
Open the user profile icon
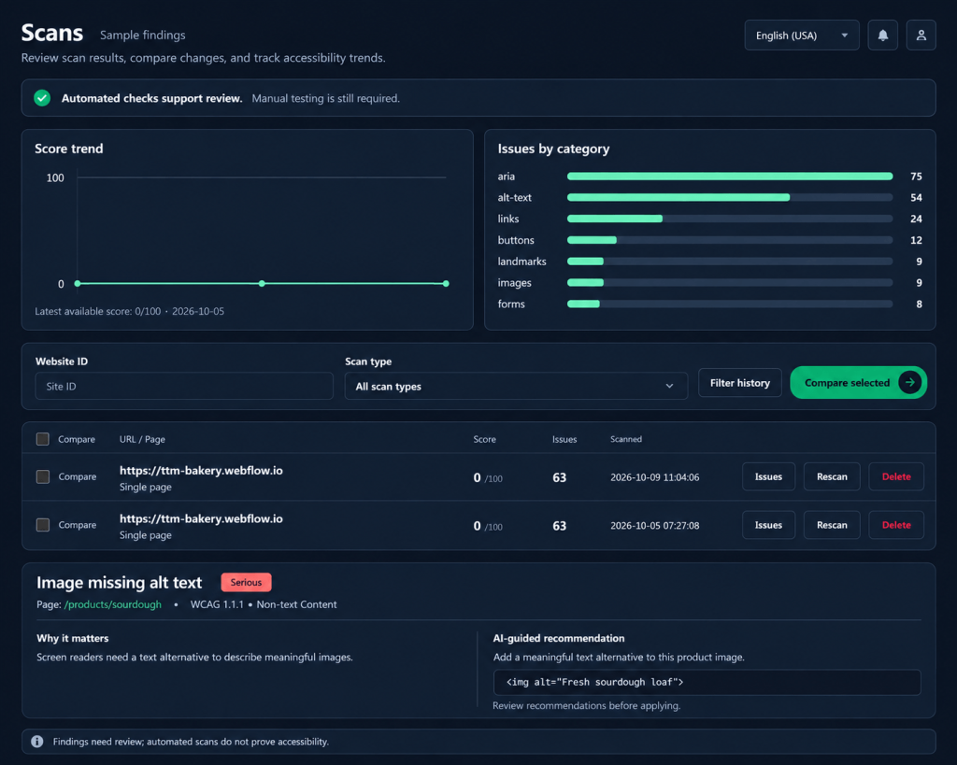(x=921, y=35)
